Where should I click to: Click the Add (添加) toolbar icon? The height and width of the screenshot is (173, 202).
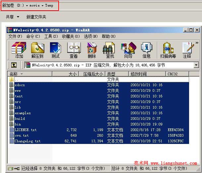pos(19,48)
